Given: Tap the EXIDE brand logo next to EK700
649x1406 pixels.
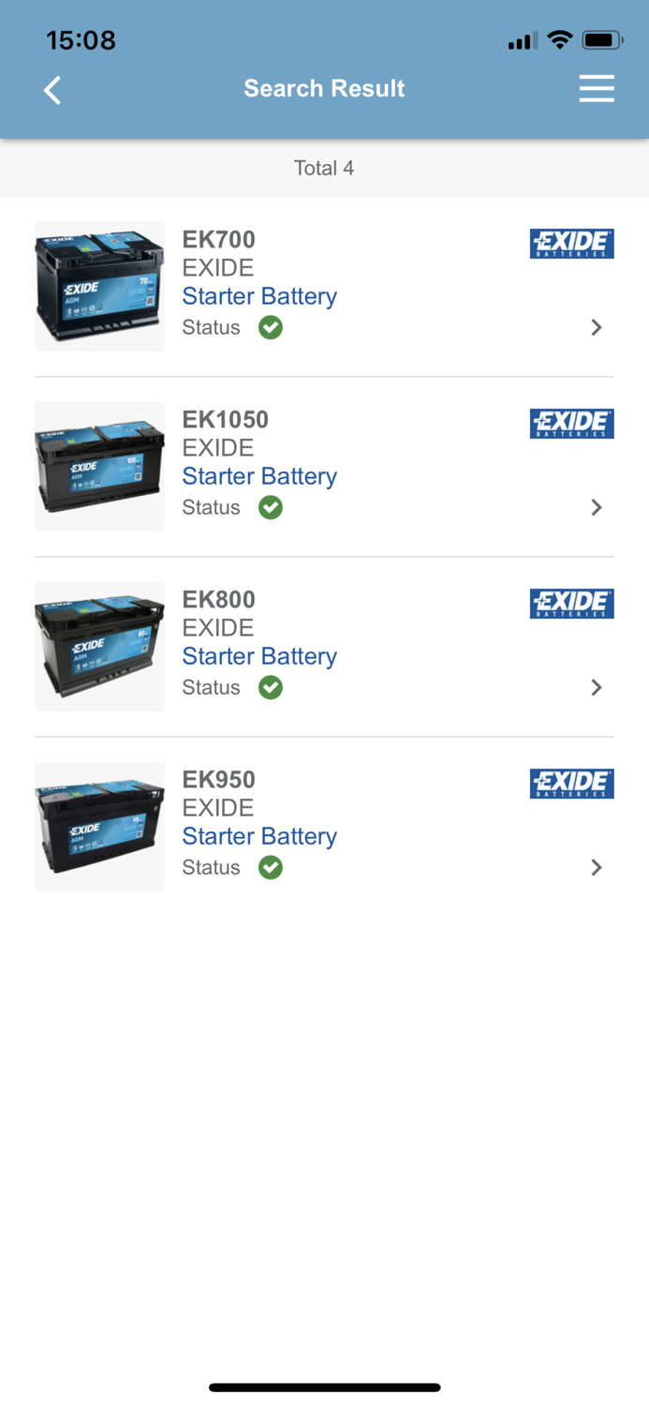Looking at the screenshot, I should 571,243.
